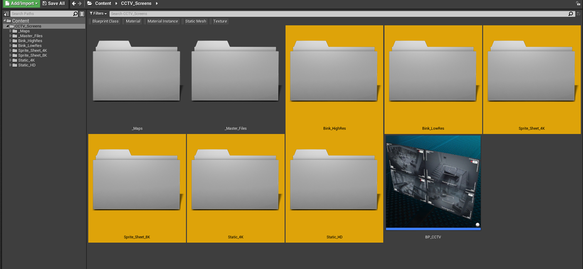Select Bink_LowRes in the folder tree
The image size is (583, 269).
30,46
